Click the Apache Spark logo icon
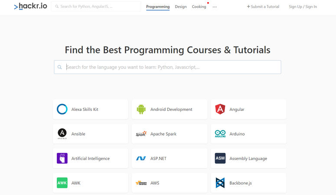 coord(141,134)
